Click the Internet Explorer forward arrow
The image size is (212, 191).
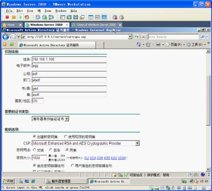click(13, 37)
